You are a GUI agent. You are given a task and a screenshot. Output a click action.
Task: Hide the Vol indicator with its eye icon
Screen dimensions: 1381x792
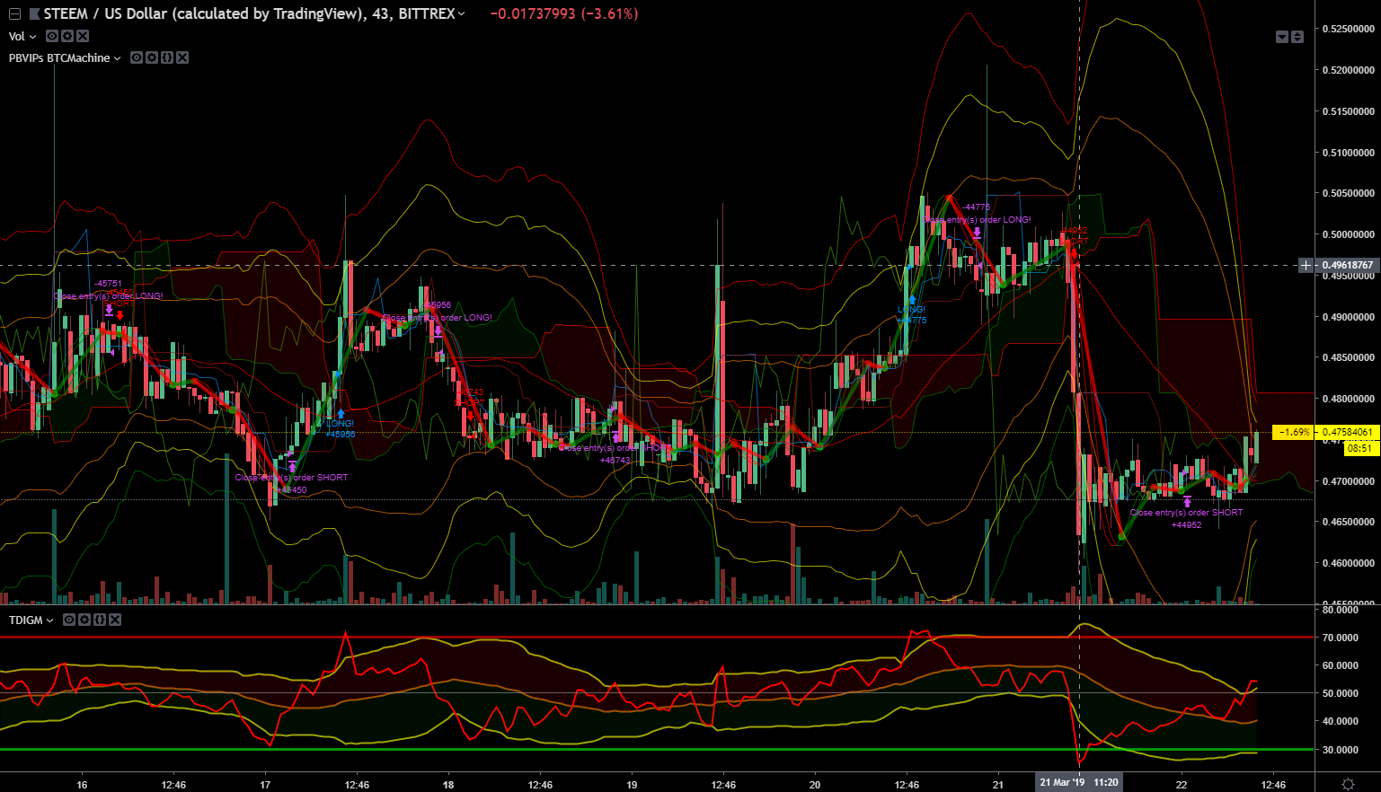[x=52, y=36]
